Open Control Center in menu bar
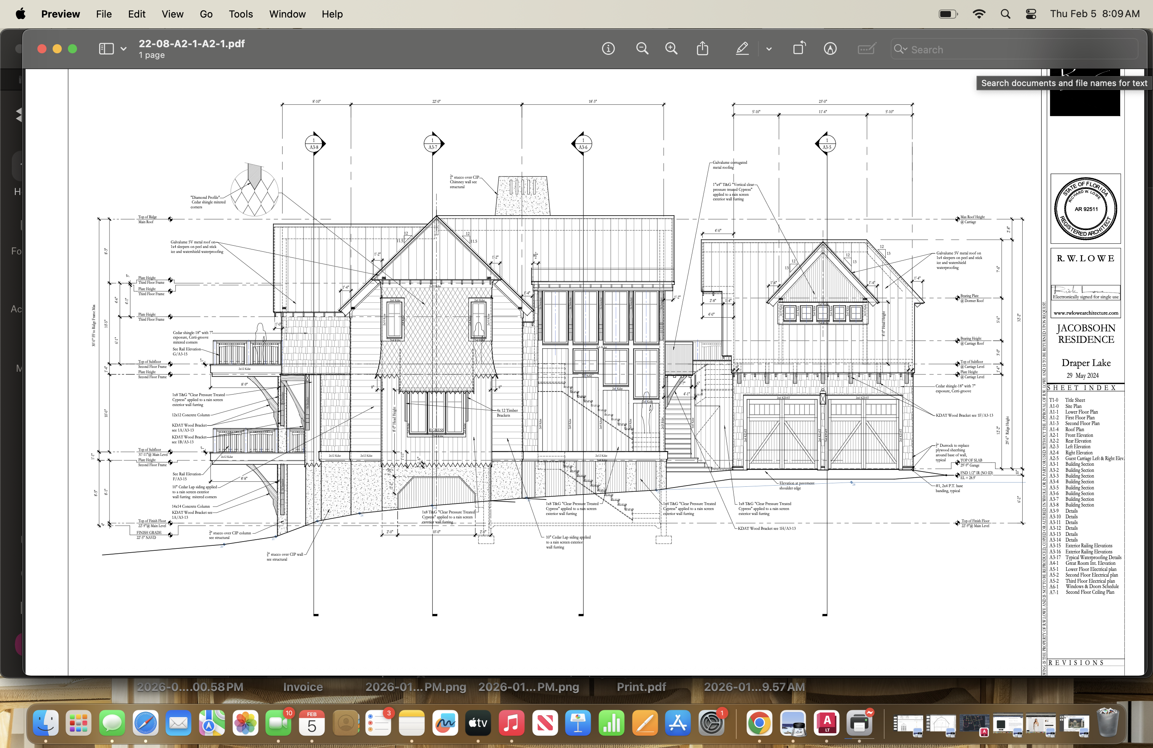Image resolution: width=1153 pixels, height=748 pixels. (x=1031, y=14)
